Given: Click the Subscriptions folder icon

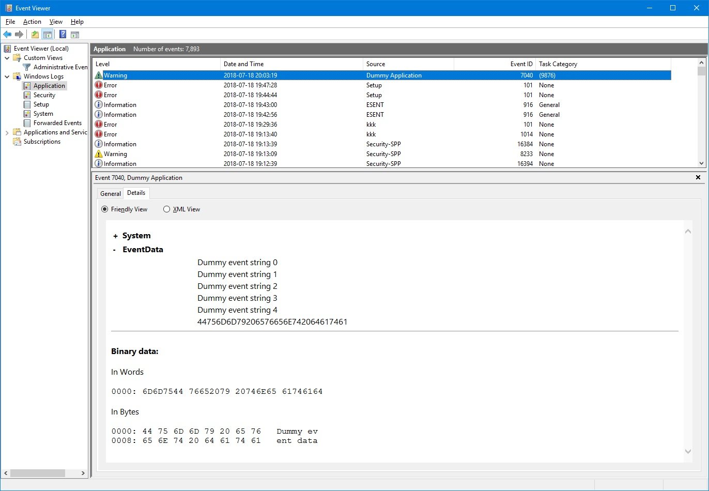Looking at the screenshot, I should point(17,142).
